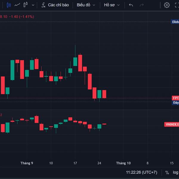Click the 'Tháng 9' time axis label
The height and width of the screenshot is (179, 179).
27,163
